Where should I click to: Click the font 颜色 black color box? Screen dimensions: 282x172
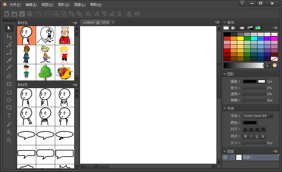click(250, 123)
